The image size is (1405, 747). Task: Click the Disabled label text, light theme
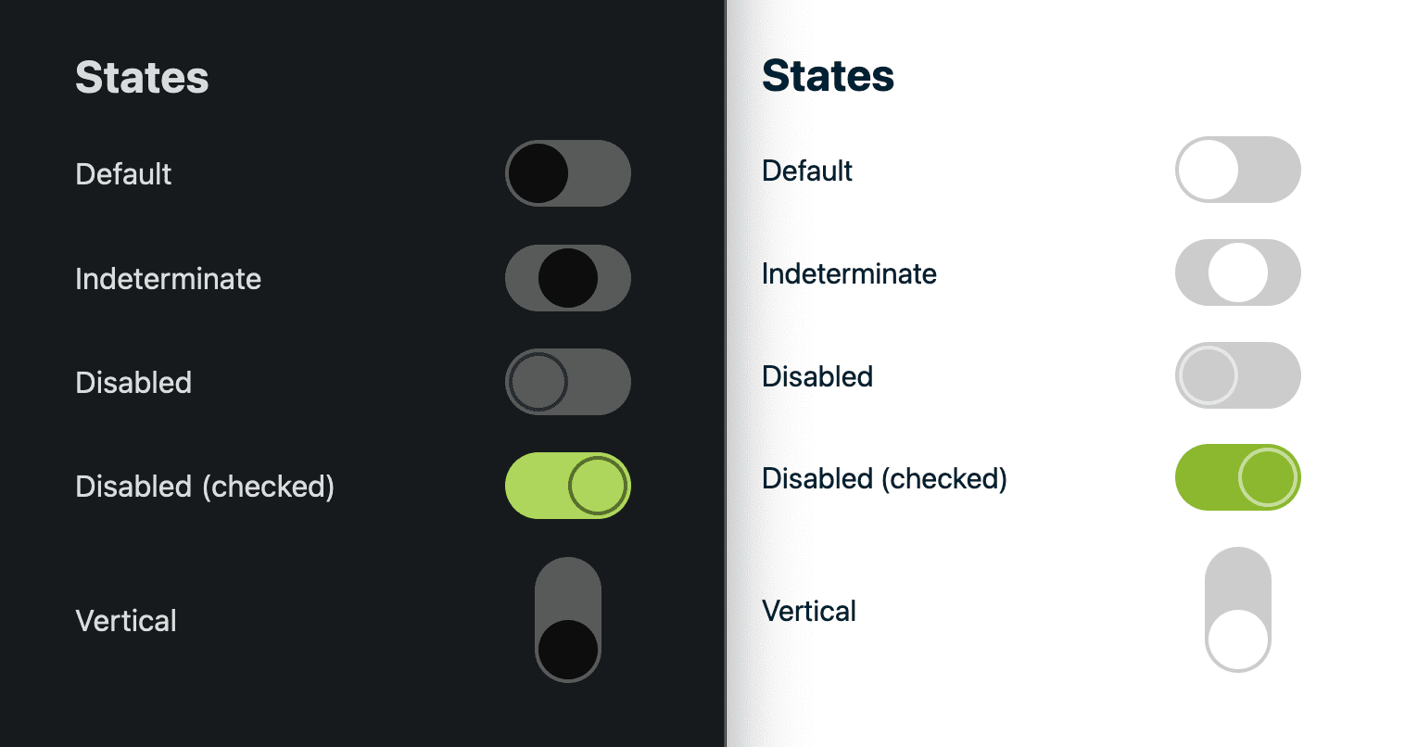tap(816, 377)
